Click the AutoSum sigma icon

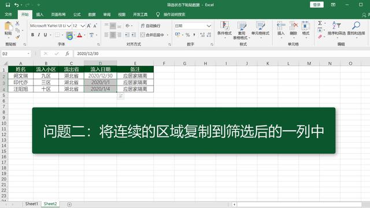[320, 23]
